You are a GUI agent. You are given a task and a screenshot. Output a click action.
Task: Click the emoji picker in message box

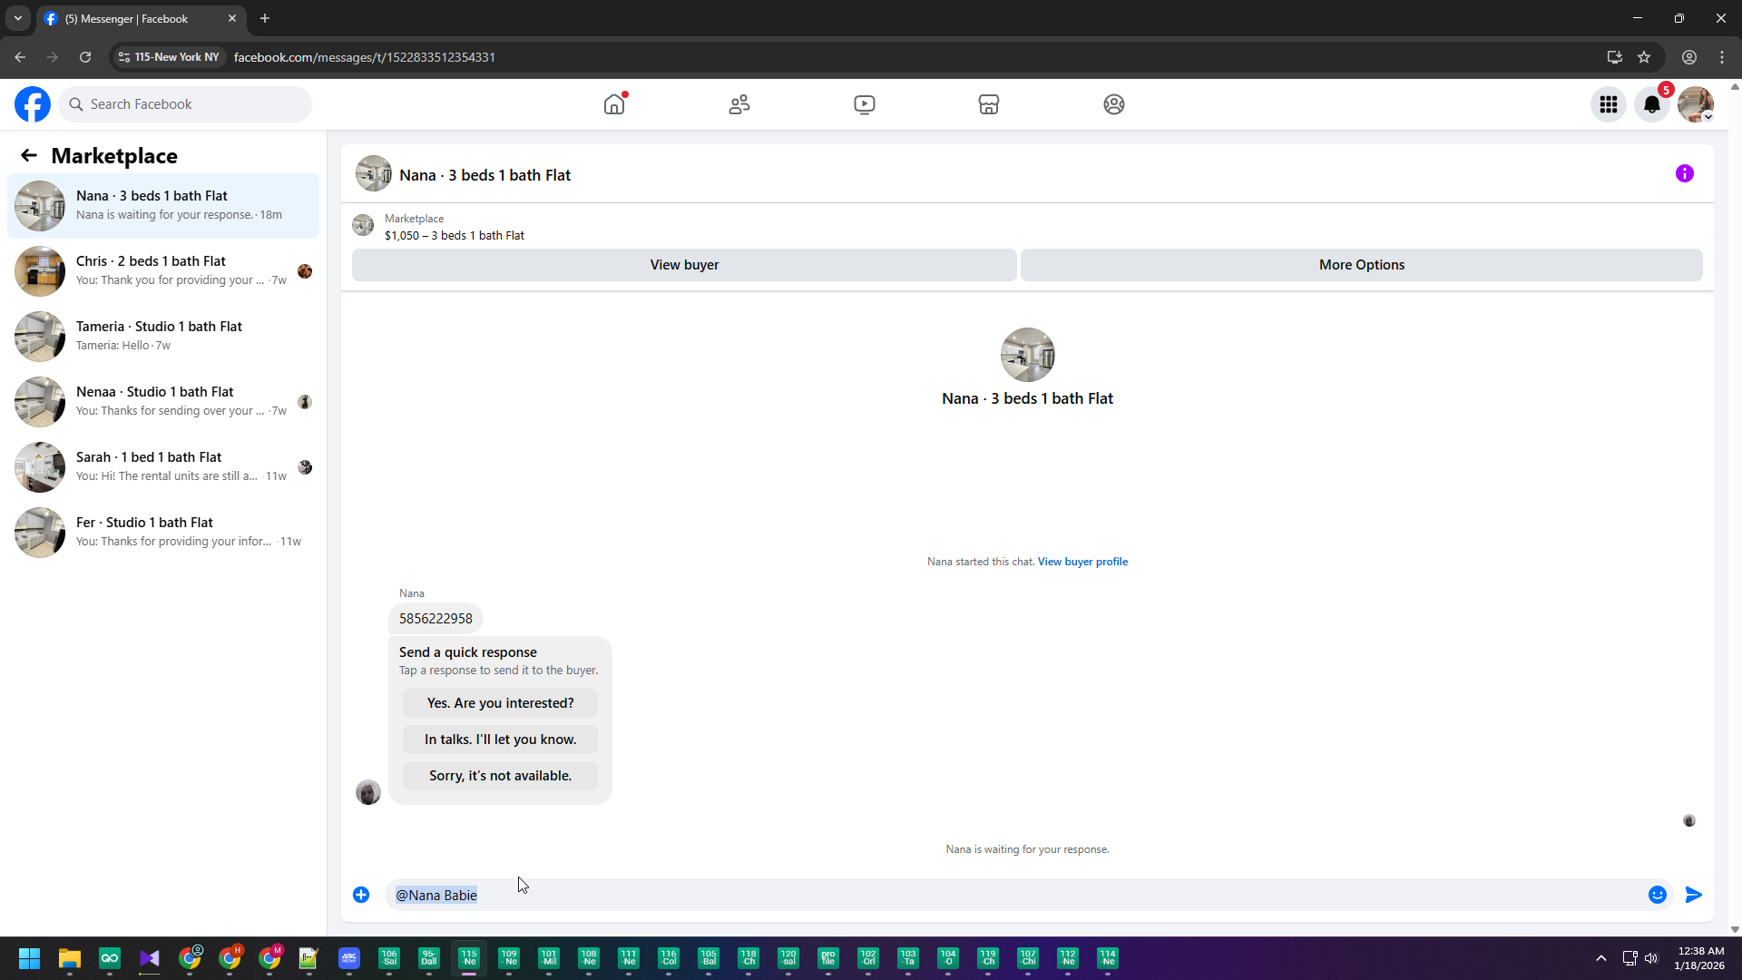click(1657, 895)
